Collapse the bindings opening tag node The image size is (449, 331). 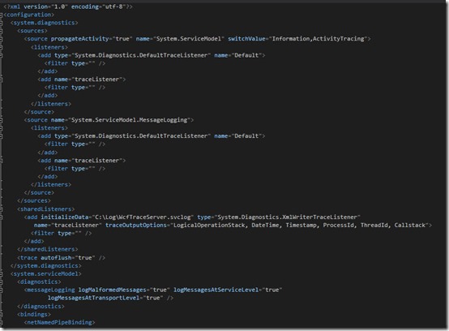[x=1, y=315]
